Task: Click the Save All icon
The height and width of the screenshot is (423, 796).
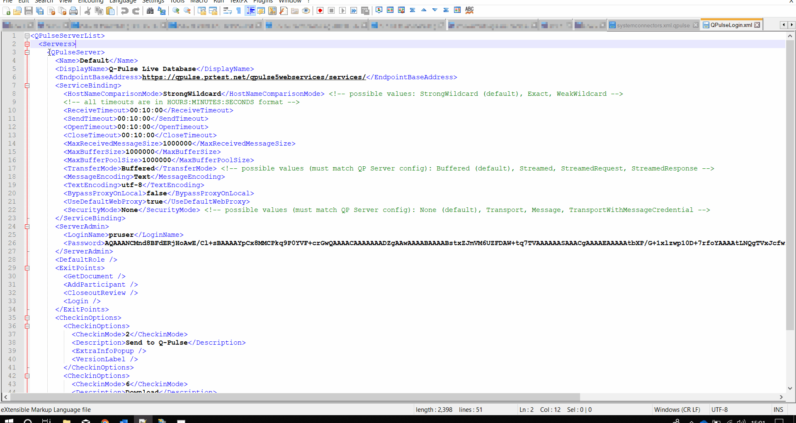Action: point(40,11)
